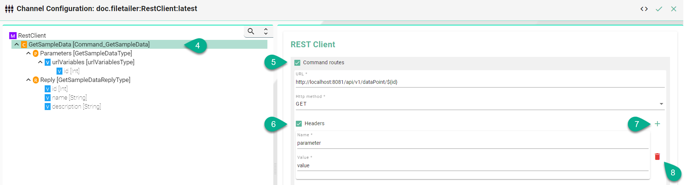Confirm configuration with the checkmark icon

coord(659,9)
